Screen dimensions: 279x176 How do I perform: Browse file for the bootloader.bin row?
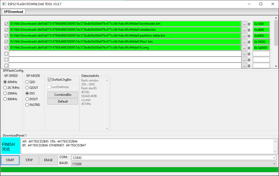[244, 24]
